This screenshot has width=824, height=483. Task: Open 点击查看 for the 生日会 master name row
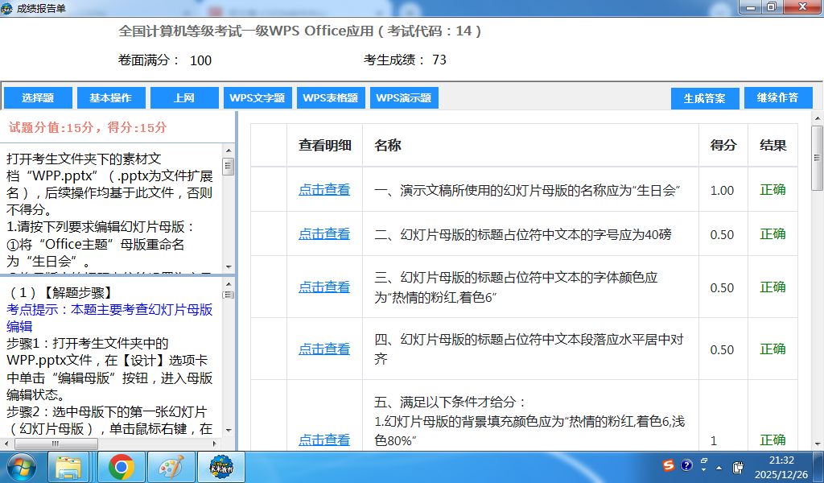(324, 190)
